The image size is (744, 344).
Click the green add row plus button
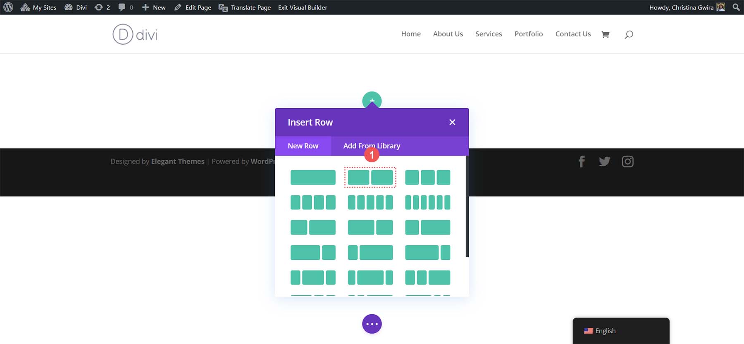[x=372, y=100]
